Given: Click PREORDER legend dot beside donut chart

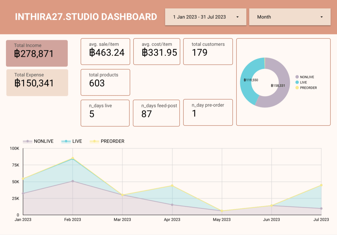Looking at the screenshot, I should coord(297,88).
